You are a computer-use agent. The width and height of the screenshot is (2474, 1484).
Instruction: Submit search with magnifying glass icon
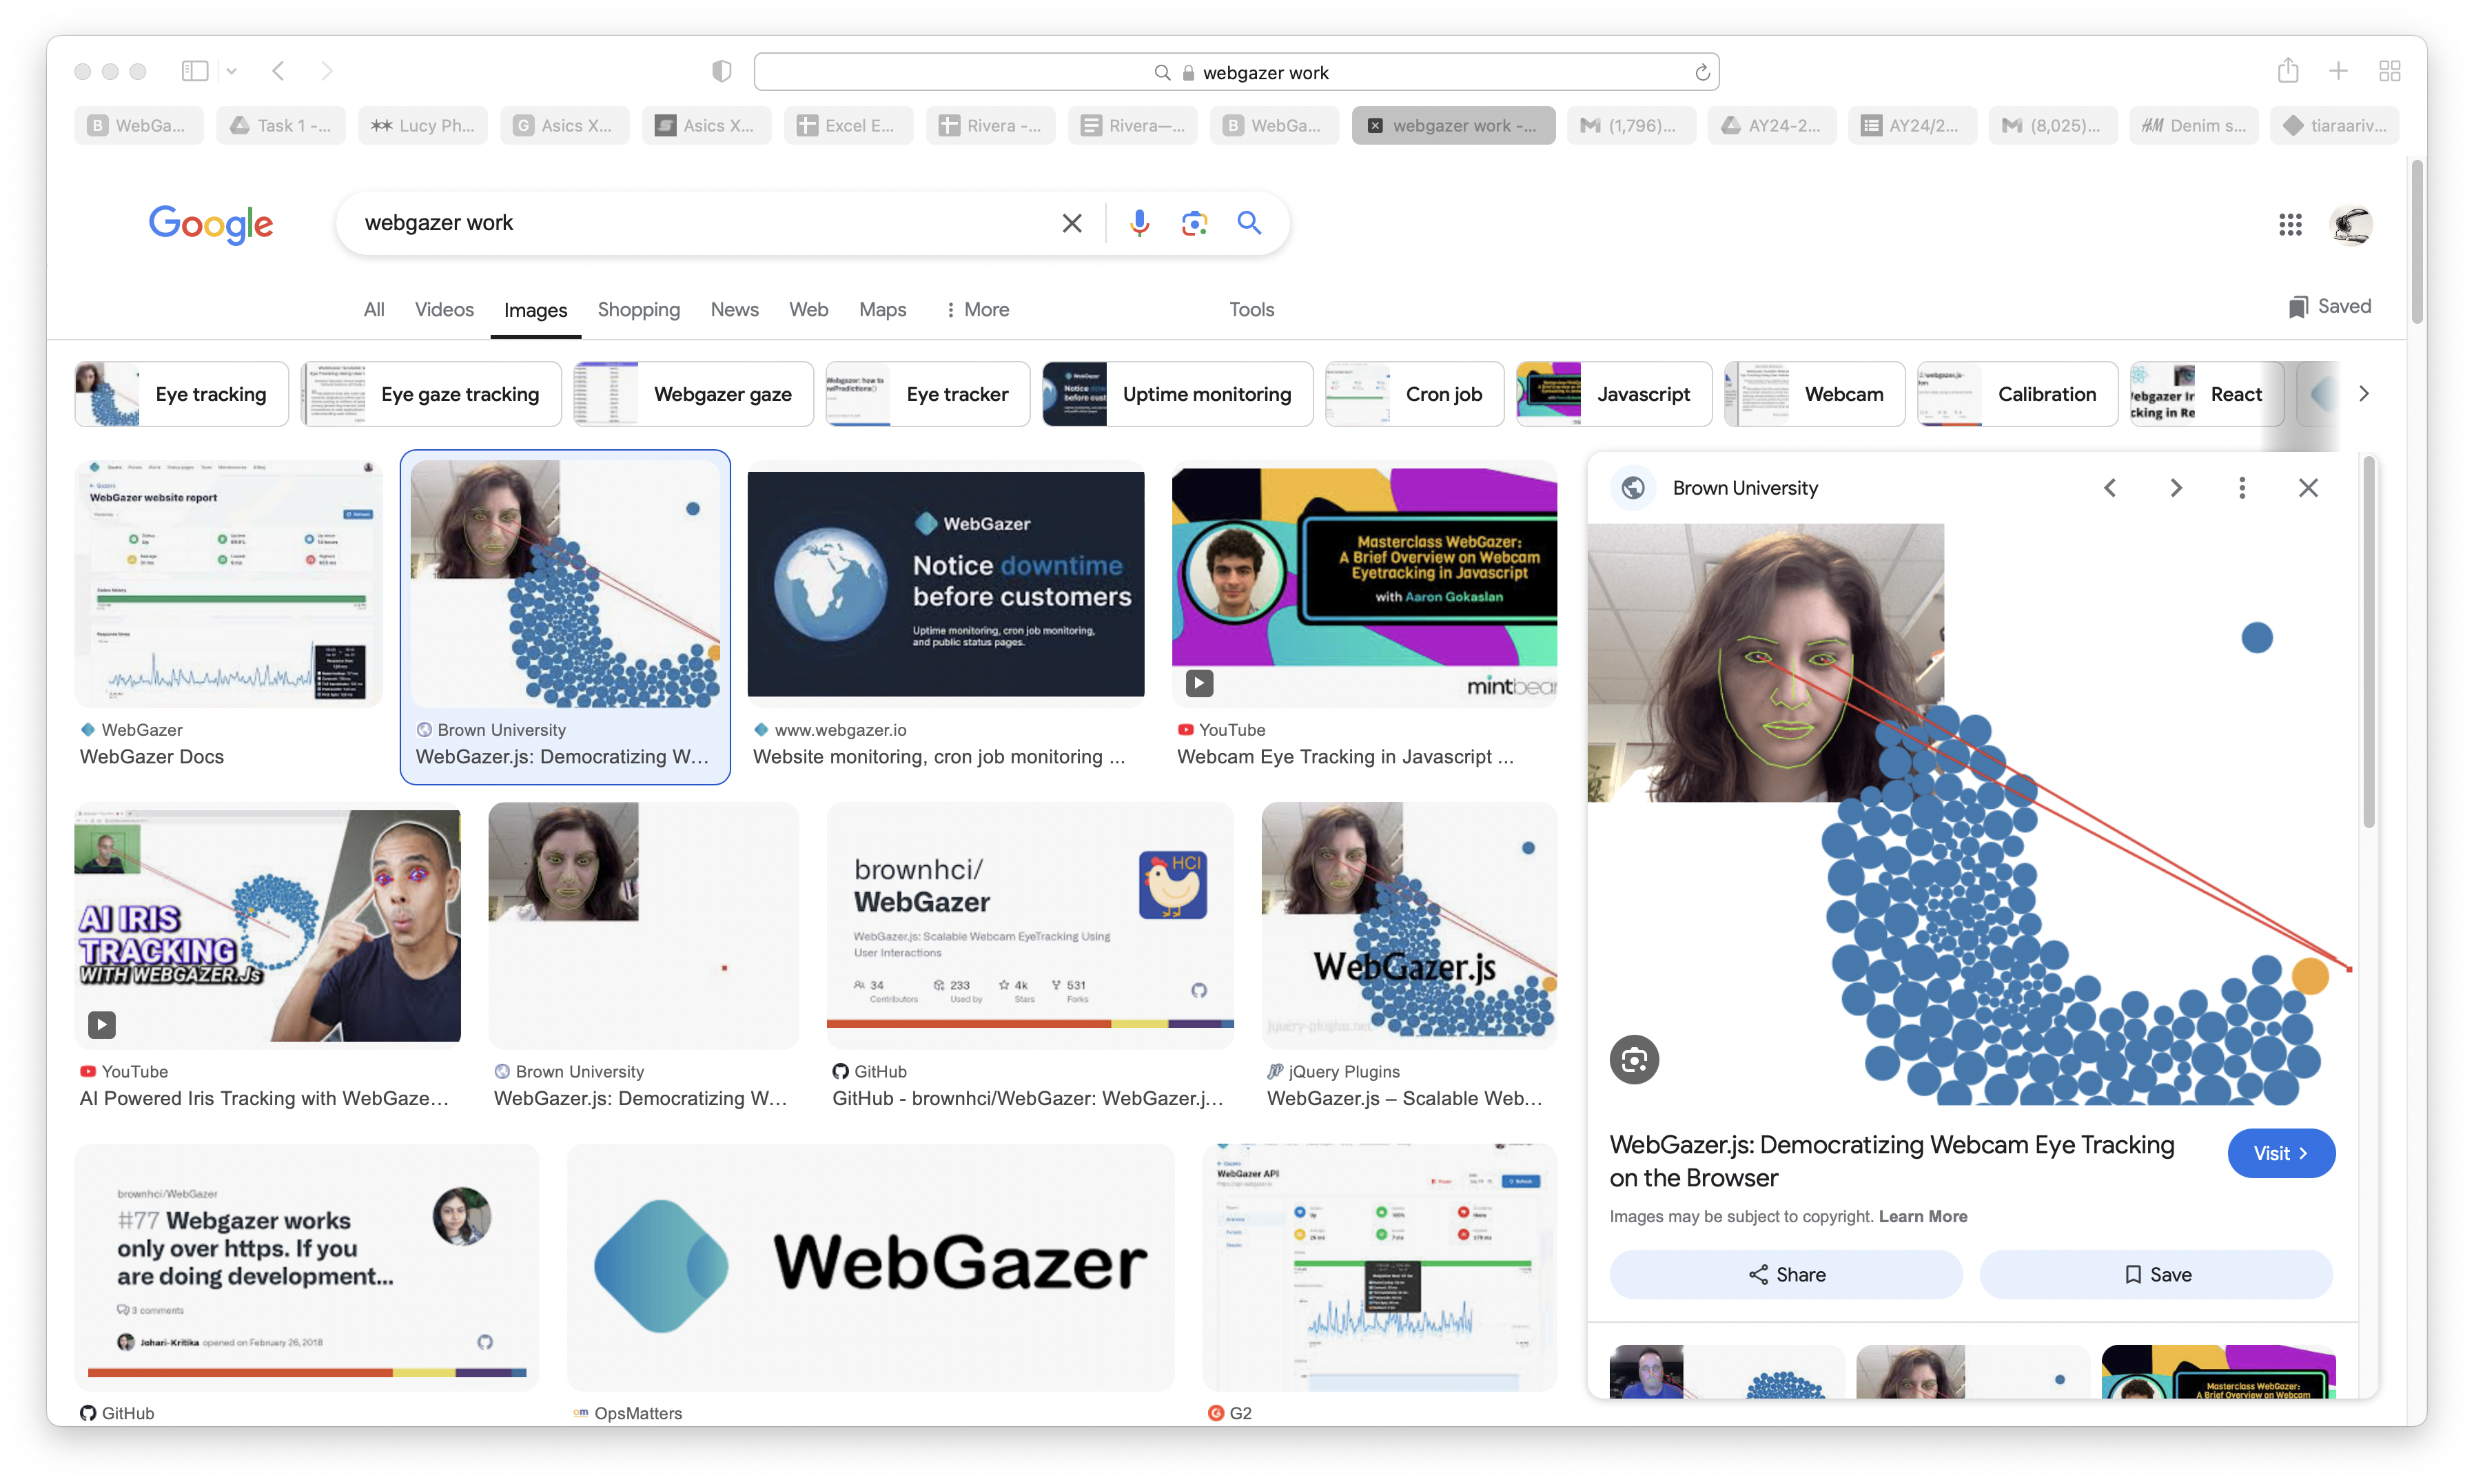click(x=1249, y=223)
